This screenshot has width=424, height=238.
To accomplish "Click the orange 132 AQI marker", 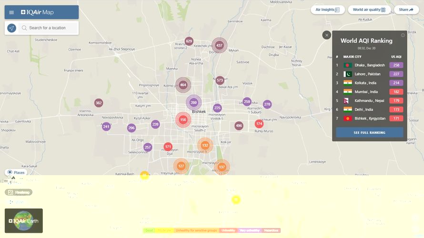I will point(205,145).
